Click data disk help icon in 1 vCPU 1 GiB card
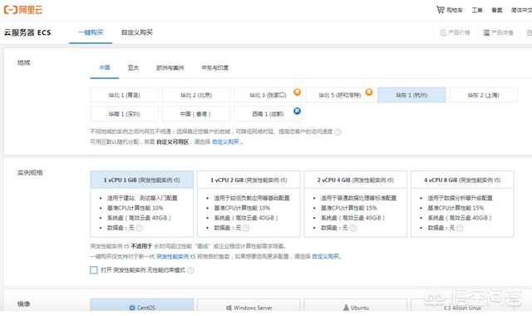The image size is (532, 316). pyautogui.click(x=140, y=228)
